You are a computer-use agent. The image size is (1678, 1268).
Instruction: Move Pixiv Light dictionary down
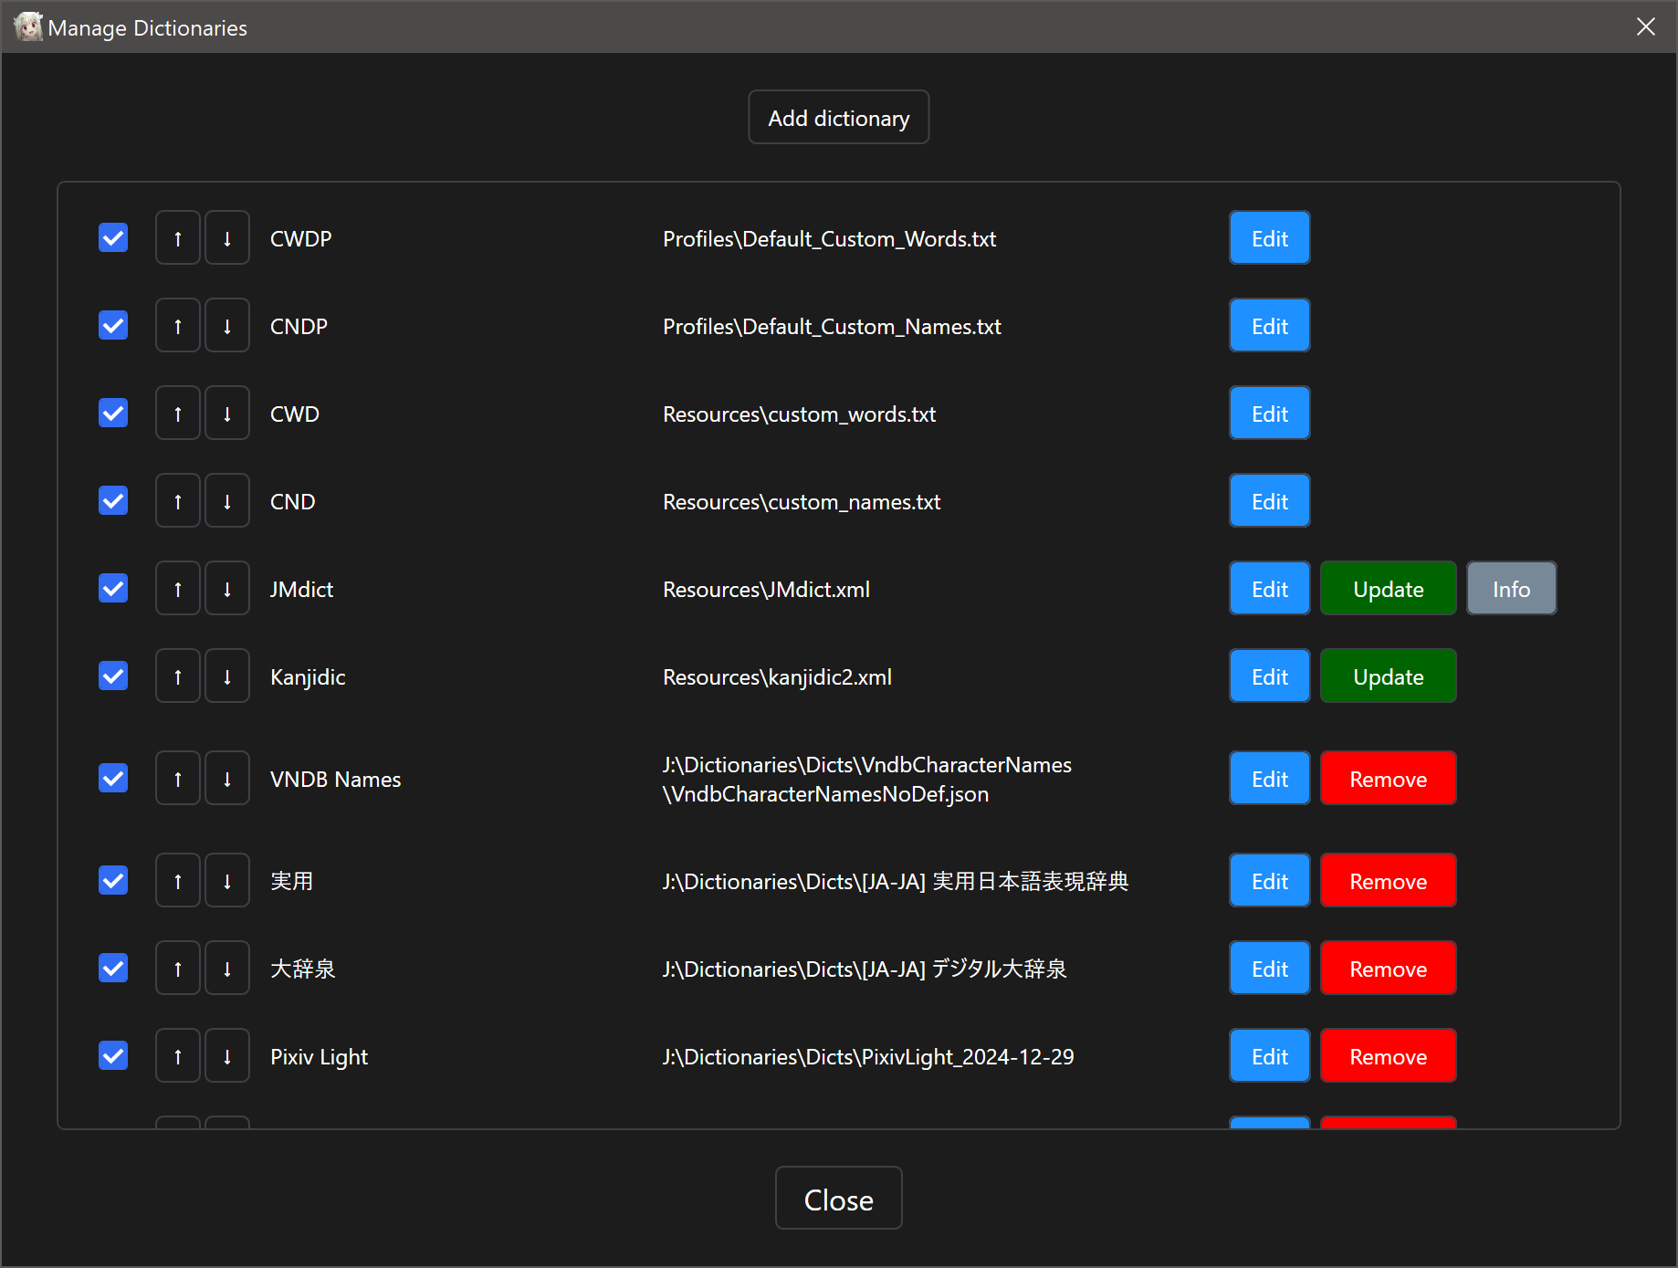click(x=227, y=1056)
